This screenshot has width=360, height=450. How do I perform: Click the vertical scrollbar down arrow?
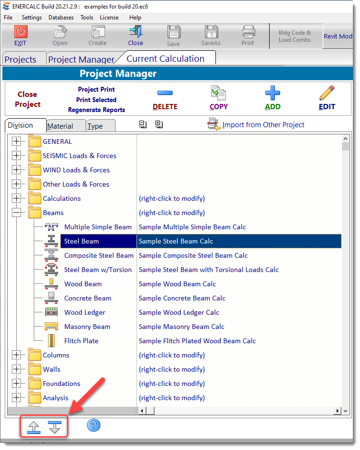pos(345,411)
